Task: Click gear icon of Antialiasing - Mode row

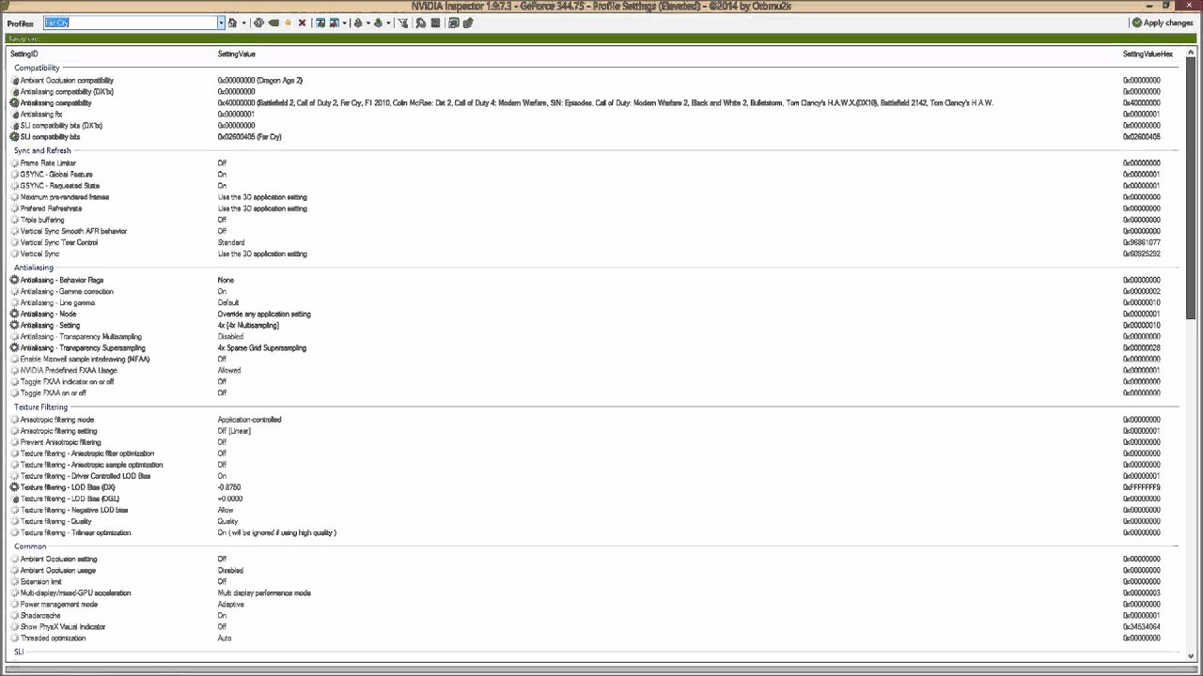Action: tap(14, 314)
